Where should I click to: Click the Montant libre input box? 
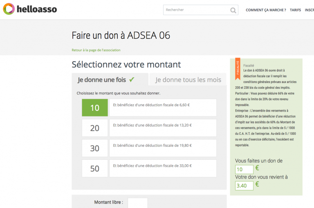137,203
